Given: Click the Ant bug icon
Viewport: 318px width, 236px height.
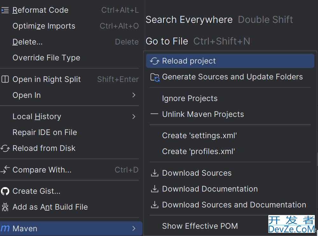Looking at the screenshot, I should 5,207.
